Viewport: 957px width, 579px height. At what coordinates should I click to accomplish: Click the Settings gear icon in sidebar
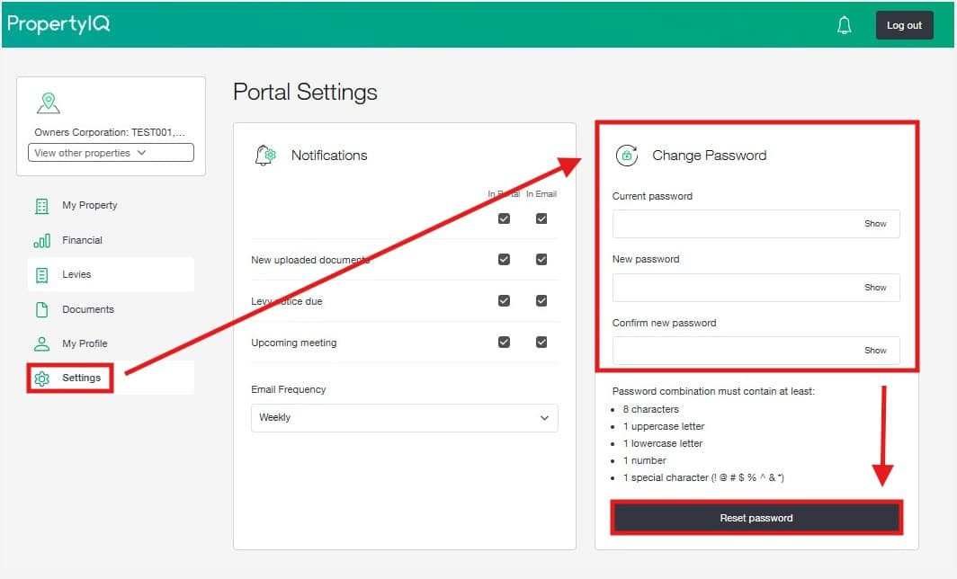click(x=41, y=379)
